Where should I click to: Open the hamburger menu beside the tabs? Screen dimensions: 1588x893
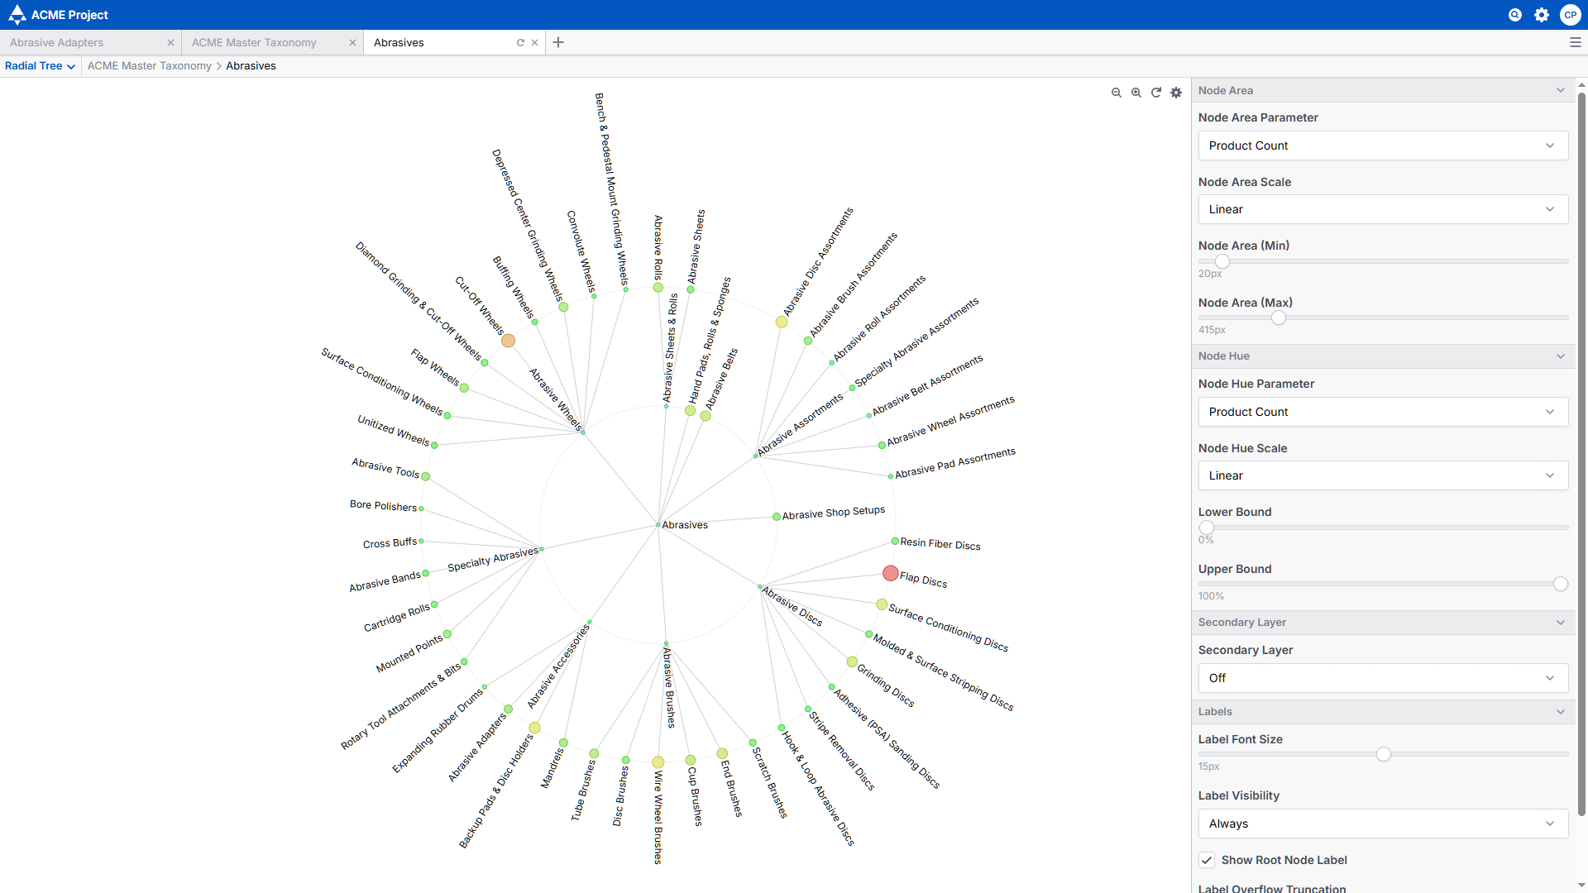1576,42
